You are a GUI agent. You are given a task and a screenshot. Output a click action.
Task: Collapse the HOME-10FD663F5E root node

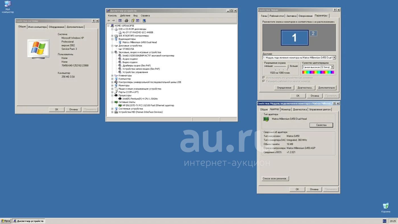coord(108,26)
